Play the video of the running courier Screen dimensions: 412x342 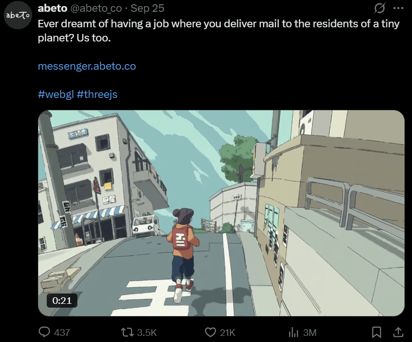(221, 213)
